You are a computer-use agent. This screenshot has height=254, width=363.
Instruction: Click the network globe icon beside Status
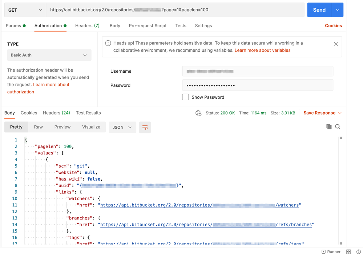tap(198, 113)
